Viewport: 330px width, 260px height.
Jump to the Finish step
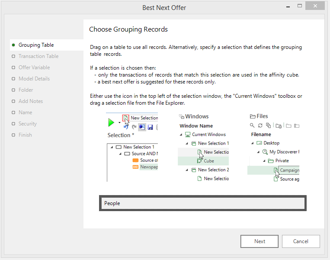25,135
